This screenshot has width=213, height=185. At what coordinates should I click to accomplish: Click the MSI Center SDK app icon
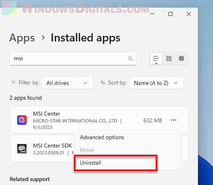coord(22,149)
